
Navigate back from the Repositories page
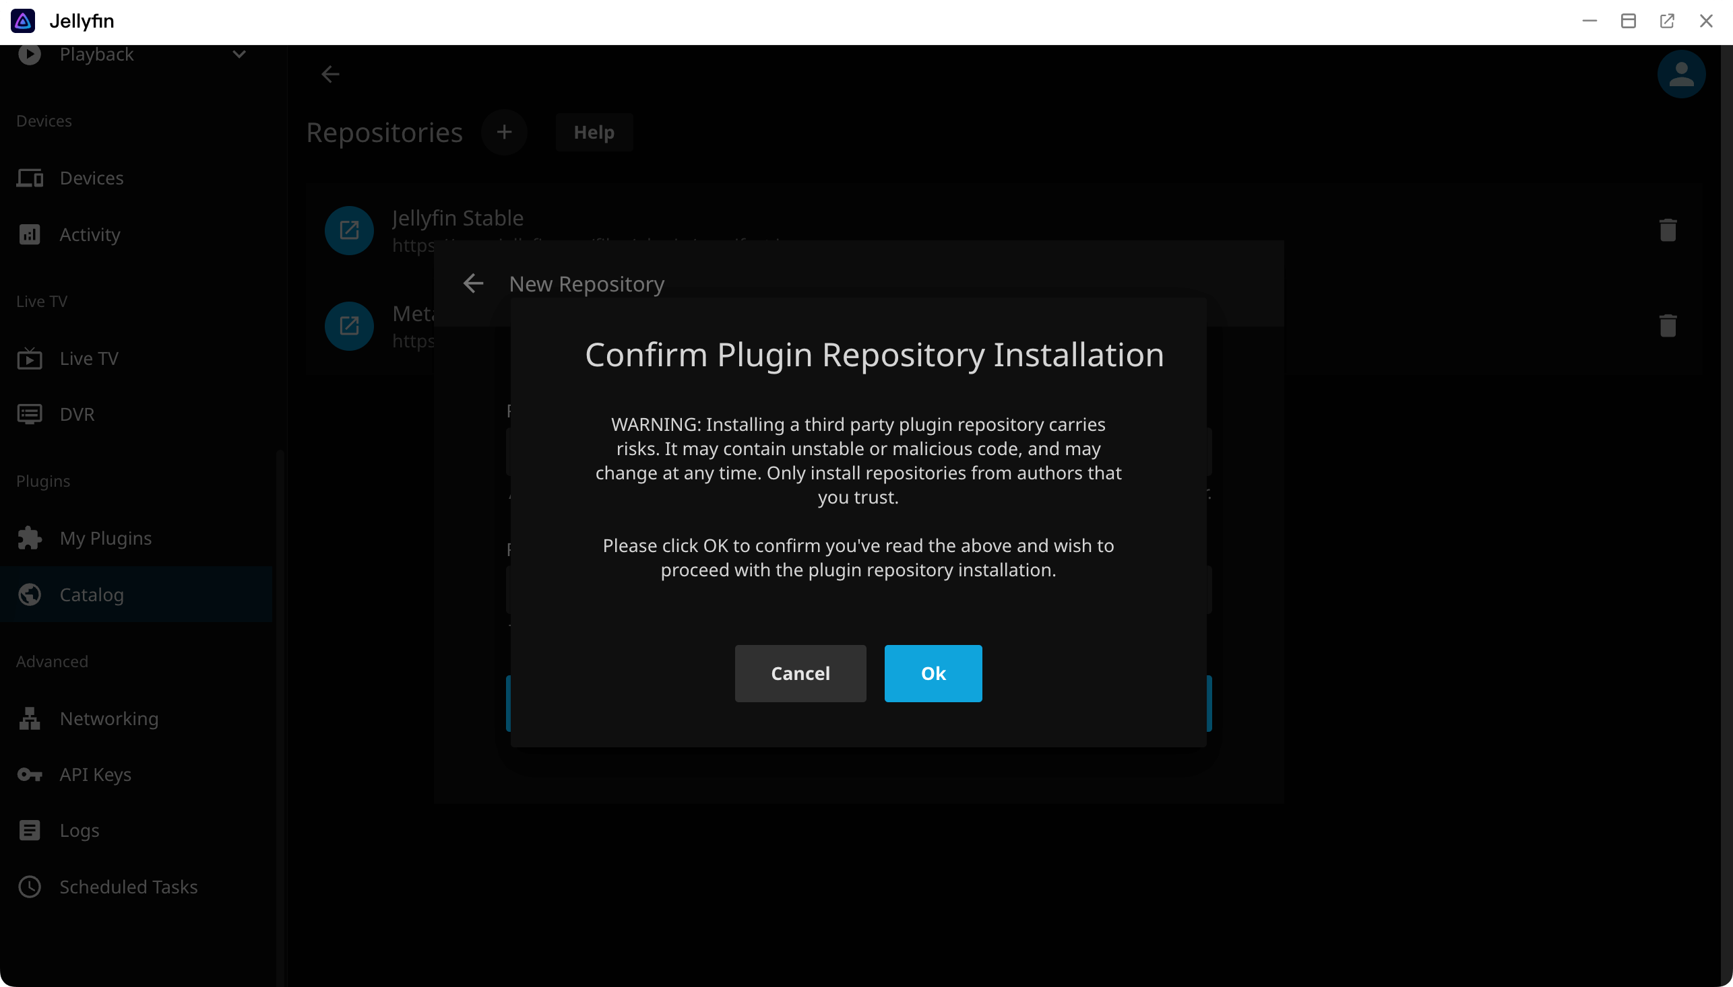click(329, 74)
